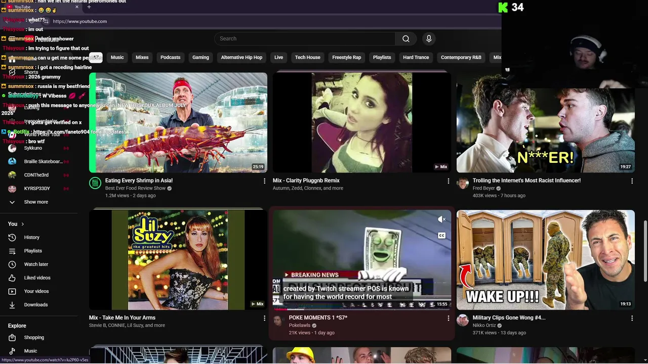Select the Live filter chip

coord(278,57)
